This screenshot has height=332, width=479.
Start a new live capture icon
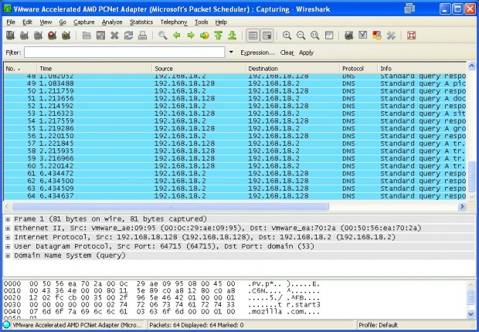click(x=38, y=36)
